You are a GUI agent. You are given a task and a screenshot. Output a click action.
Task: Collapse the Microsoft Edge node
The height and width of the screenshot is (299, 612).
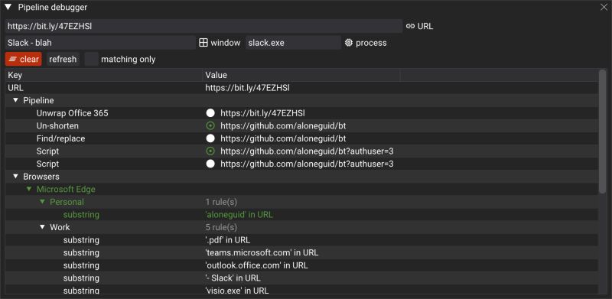(x=29, y=189)
